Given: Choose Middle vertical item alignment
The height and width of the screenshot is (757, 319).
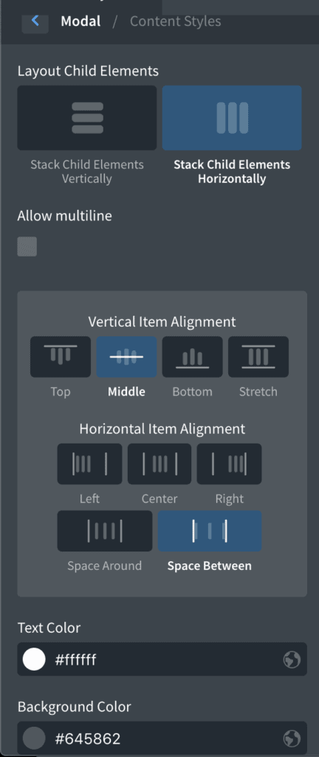Looking at the screenshot, I should [126, 357].
